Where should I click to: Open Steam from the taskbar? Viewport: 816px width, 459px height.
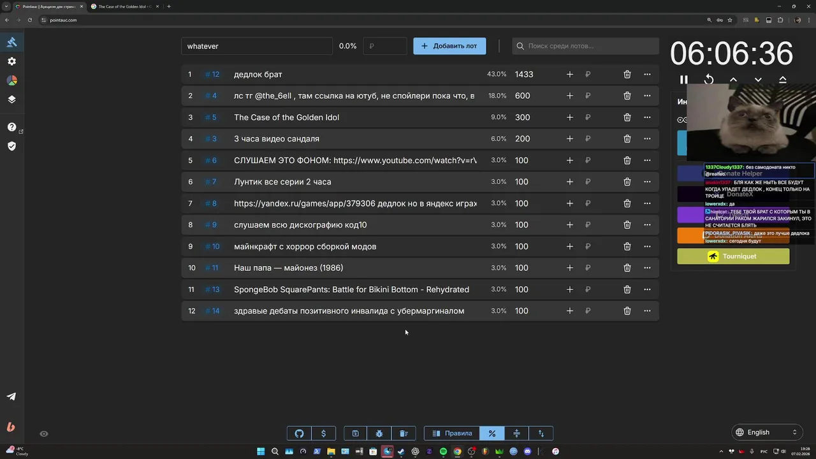tap(401, 451)
